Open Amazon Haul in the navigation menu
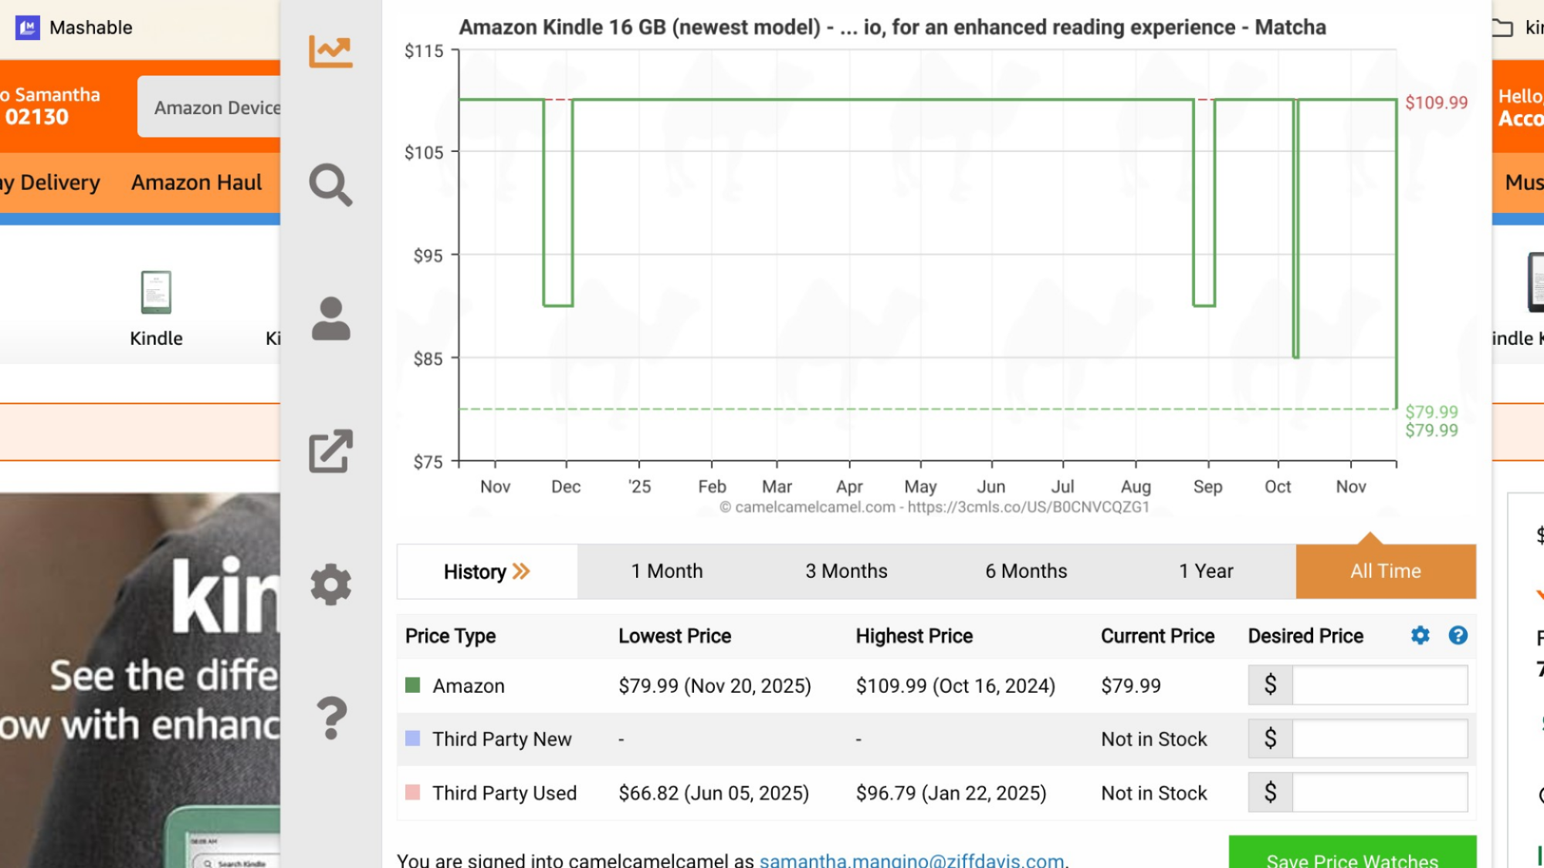 (x=196, y=182)
